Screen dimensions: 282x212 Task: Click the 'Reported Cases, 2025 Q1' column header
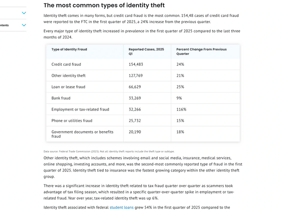[146, 52]
